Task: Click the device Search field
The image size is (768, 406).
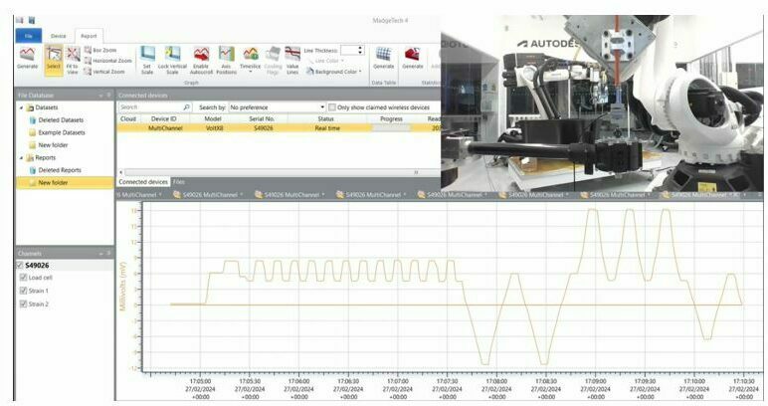Action: 149,106
